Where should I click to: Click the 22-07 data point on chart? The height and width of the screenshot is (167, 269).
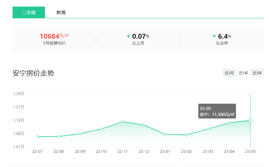tap(37, 137)
